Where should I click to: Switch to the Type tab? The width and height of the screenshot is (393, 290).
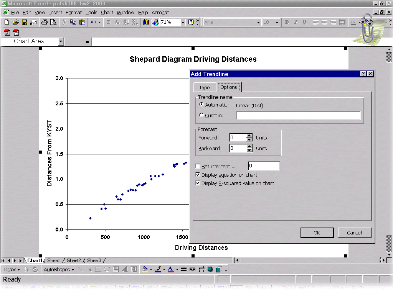pyautogui.click(x=204, y=87)
